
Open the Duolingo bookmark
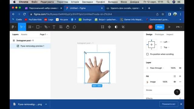[85, 19]
